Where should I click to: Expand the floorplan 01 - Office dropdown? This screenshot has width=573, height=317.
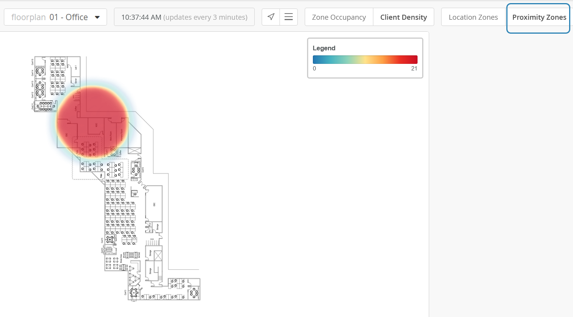click(55, 17)
